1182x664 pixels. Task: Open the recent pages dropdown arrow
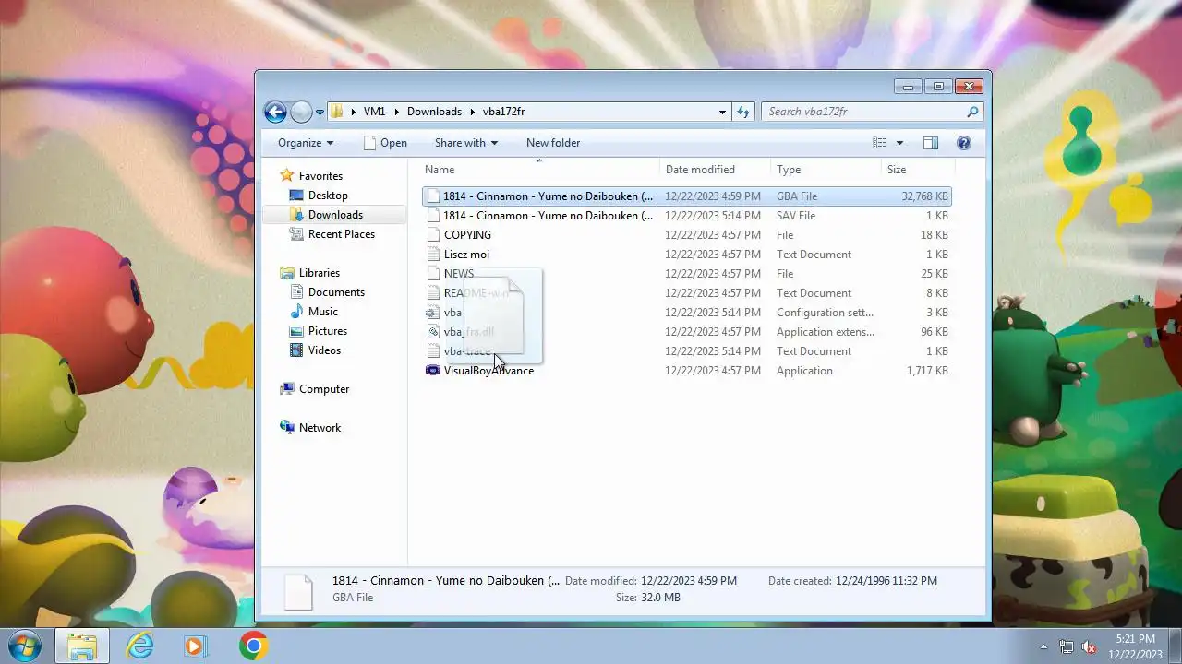[x=320, y=113]
